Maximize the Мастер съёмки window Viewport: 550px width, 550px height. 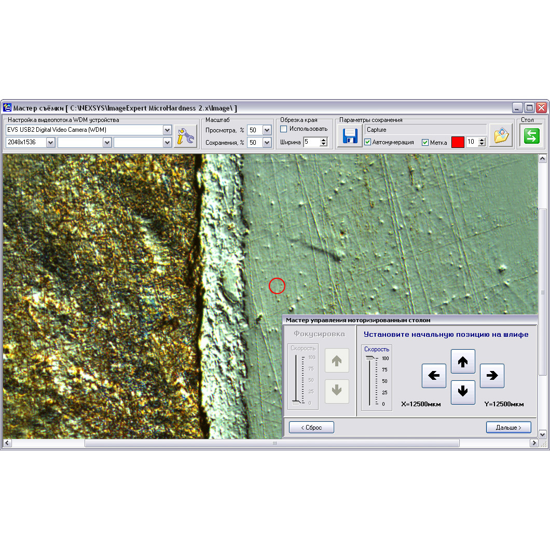(529, 107)
